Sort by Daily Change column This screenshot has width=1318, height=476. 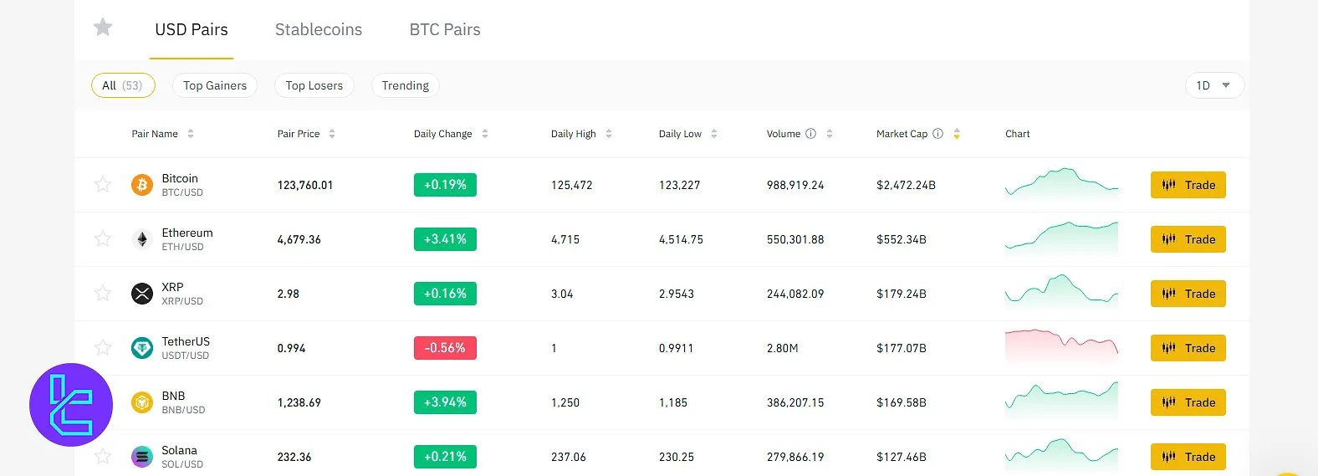(451, 134)
